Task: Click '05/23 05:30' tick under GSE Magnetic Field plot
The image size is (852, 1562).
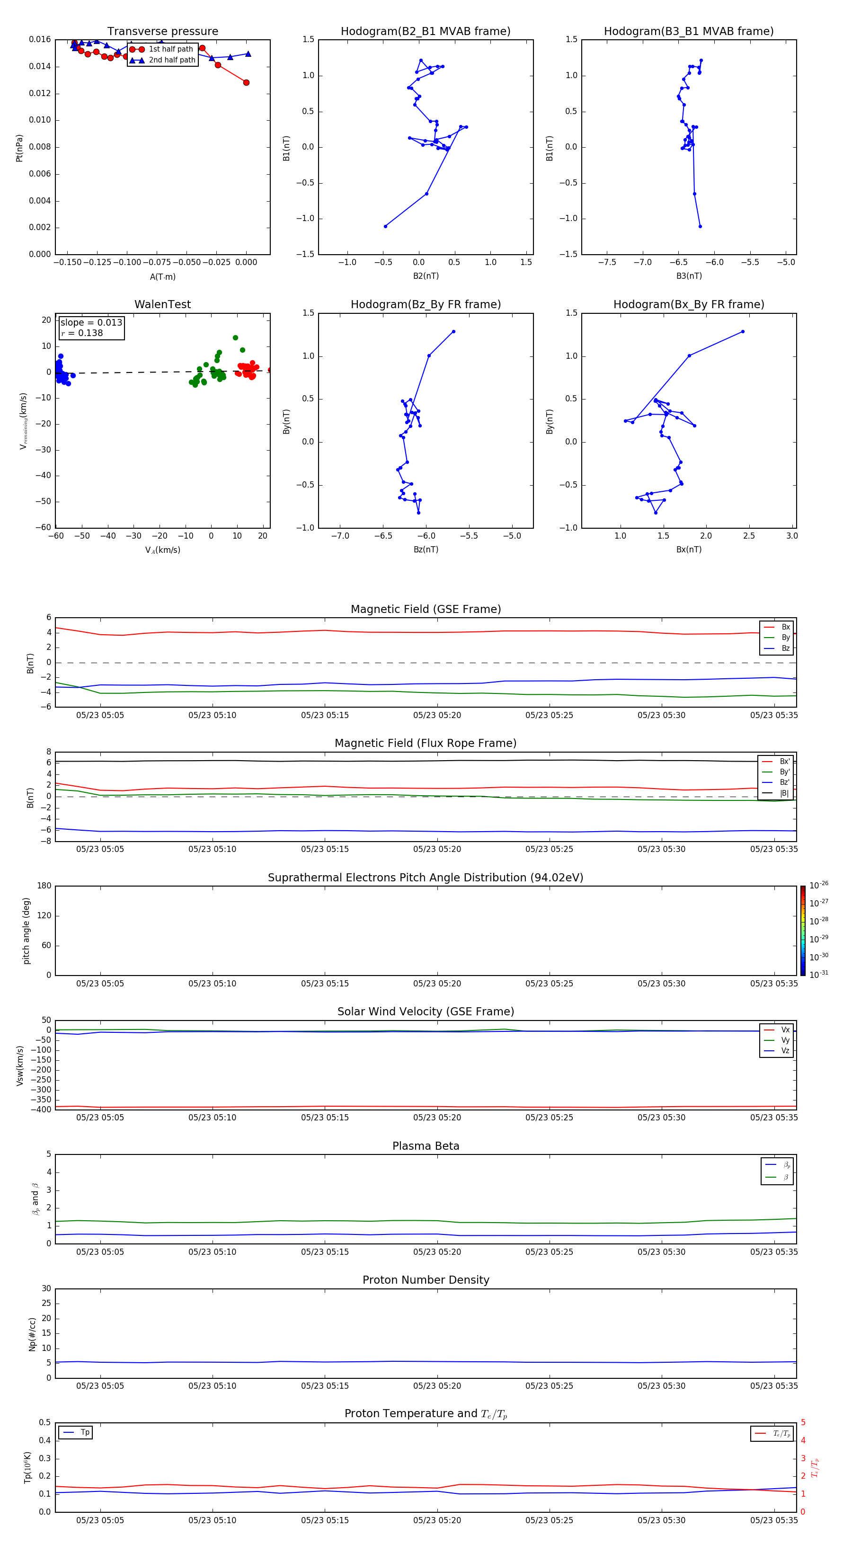Action: pyautogui.click(x=662, y=716)
